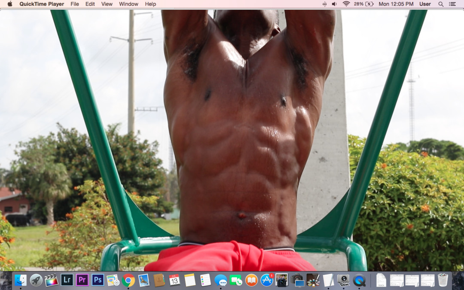Open Spotlight search magnifying glass

pyautogui.click(x=441, y=4)
